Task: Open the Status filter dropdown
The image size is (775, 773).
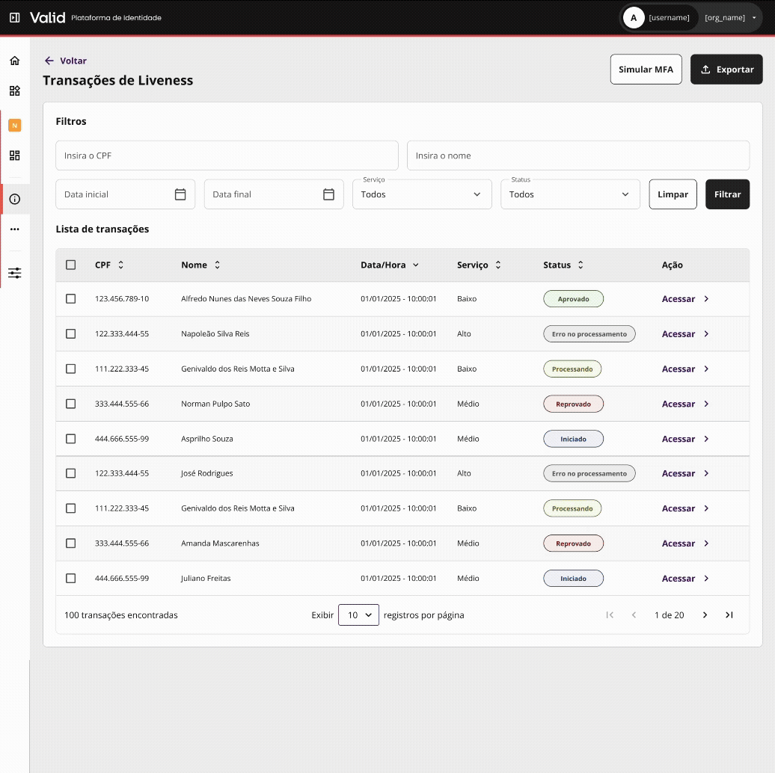Action: click(570, 194)
